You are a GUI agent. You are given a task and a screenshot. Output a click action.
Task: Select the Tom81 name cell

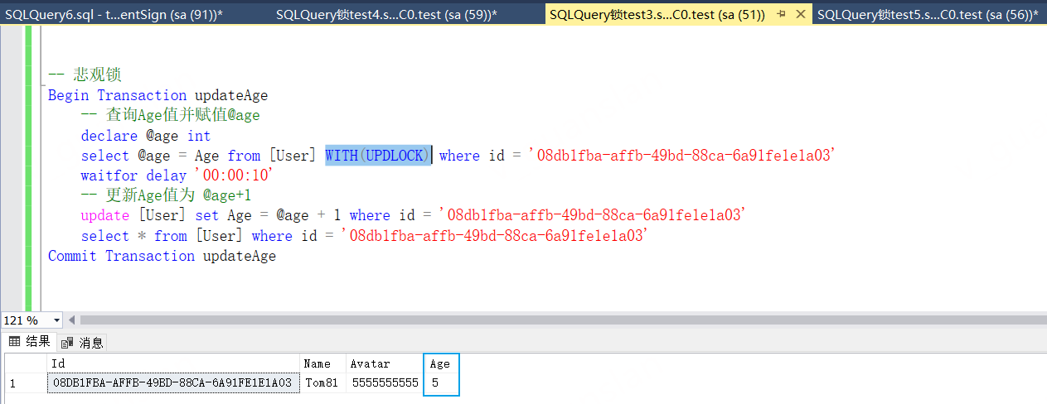[322, 383]
